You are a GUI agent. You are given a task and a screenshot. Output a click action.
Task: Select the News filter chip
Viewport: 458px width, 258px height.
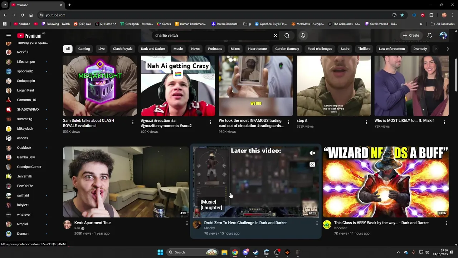coord(195,49)
